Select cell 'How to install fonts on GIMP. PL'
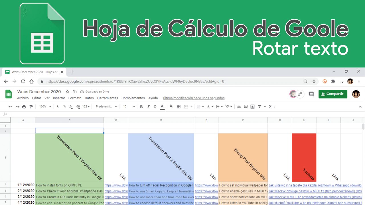The height and width of the screenshot is (205, 365). coord(69,185)
